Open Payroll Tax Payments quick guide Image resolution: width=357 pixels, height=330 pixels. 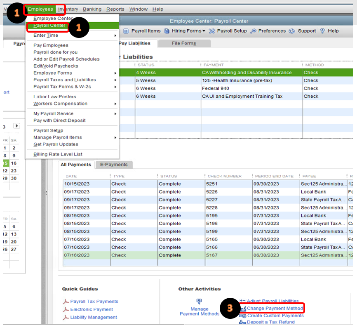pos(94,302)
